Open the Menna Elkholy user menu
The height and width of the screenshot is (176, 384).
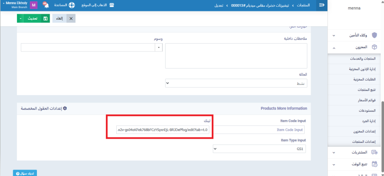click(x=15, y=5)
